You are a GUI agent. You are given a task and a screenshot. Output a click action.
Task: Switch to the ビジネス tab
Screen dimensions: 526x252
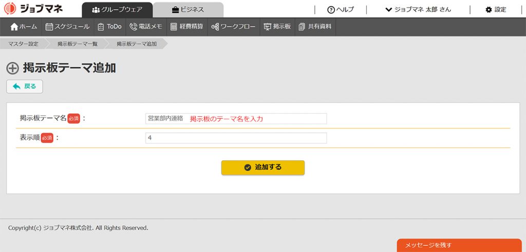point(188,10)
